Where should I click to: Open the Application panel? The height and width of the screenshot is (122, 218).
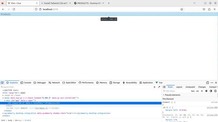146,83
